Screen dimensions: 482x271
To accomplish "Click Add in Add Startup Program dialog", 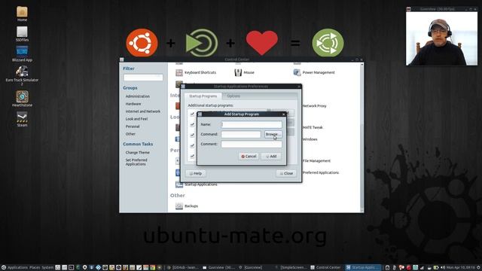I will [x=271, y=157].
